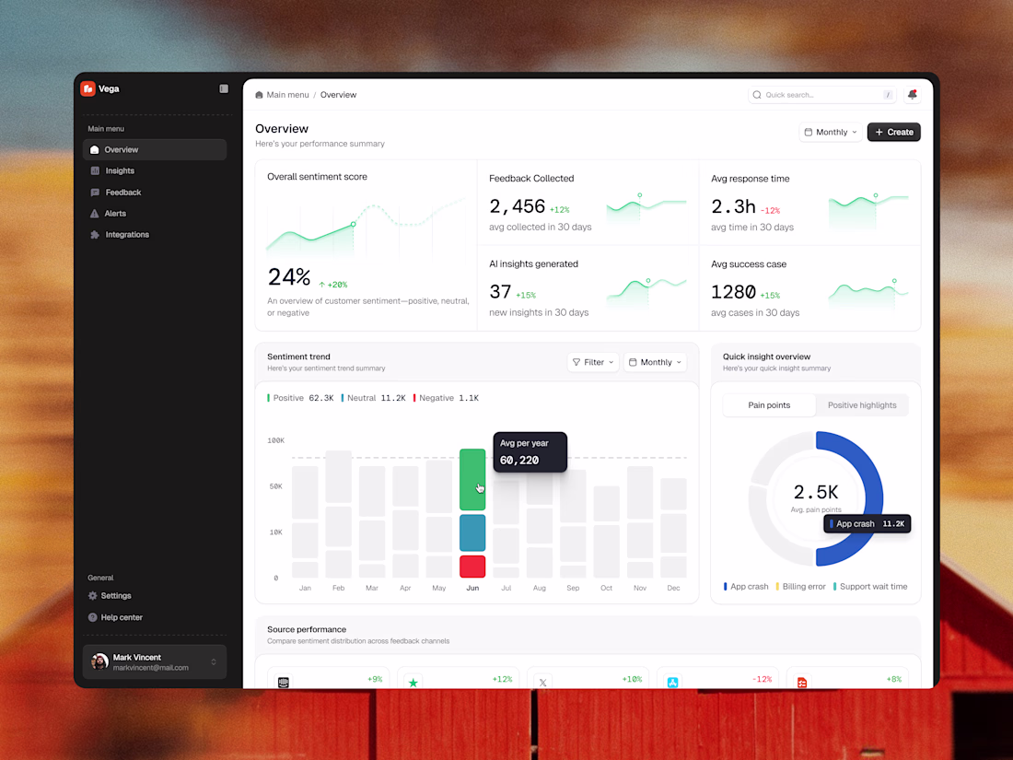This screenshot has height=760, width=1013.
Task: Open the Filter dropdown
Action: [593, 363]
